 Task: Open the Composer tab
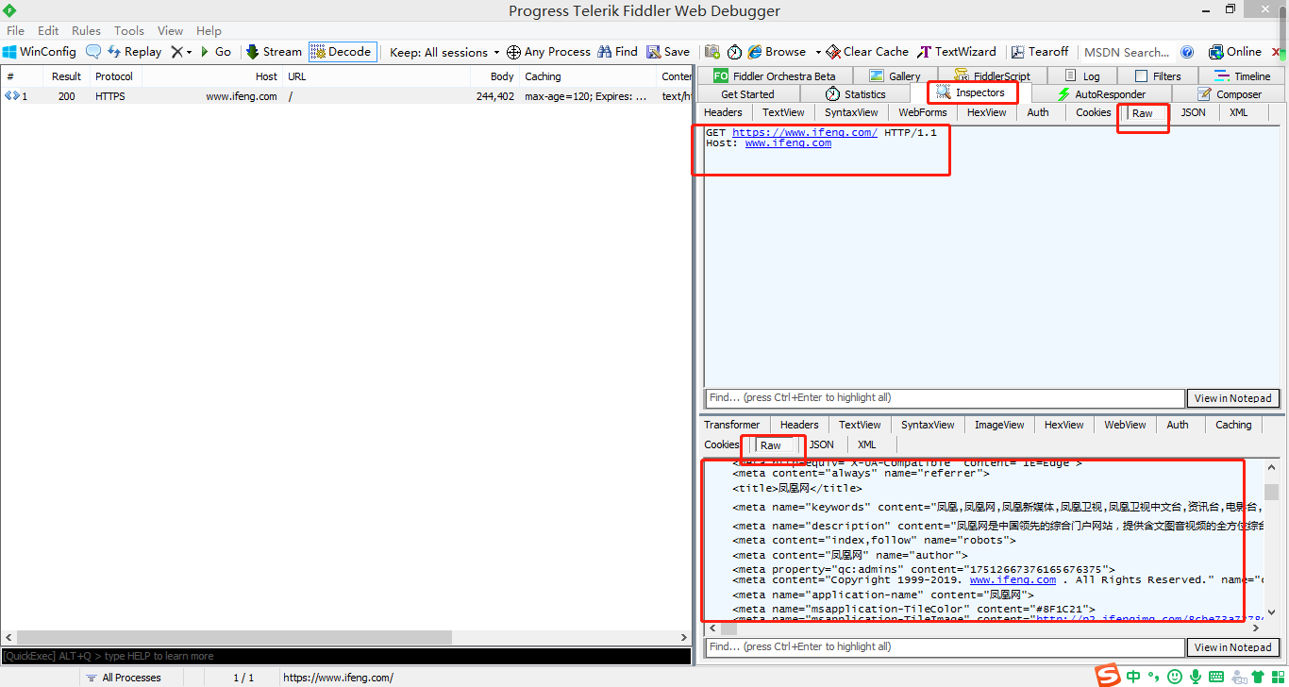click(x=1229, y=93)
